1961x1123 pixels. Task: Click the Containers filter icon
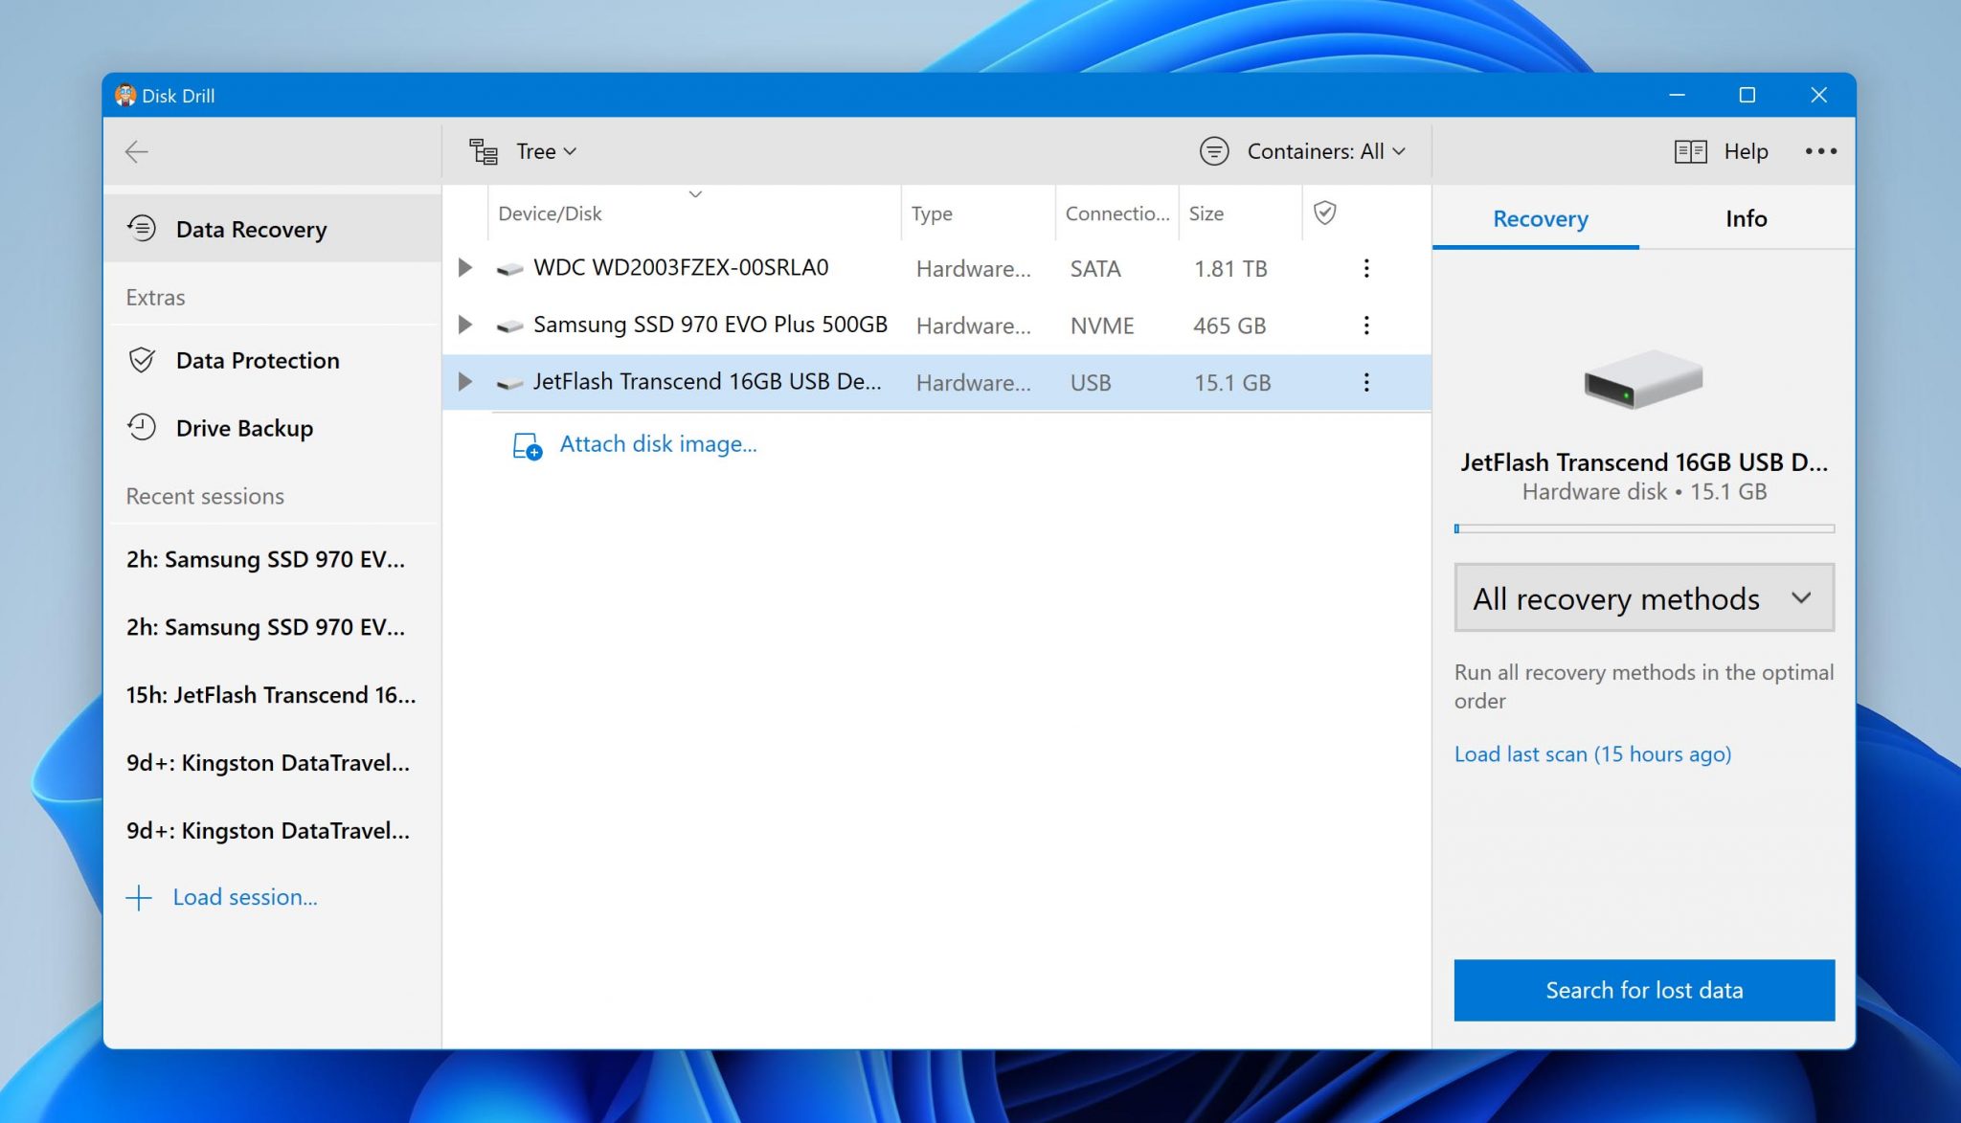tap(1213, 149)
